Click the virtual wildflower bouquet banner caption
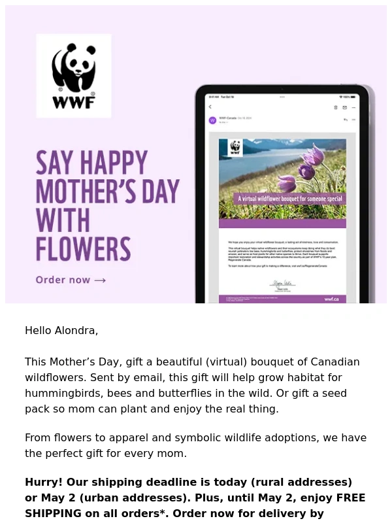 tap(289, 199)
